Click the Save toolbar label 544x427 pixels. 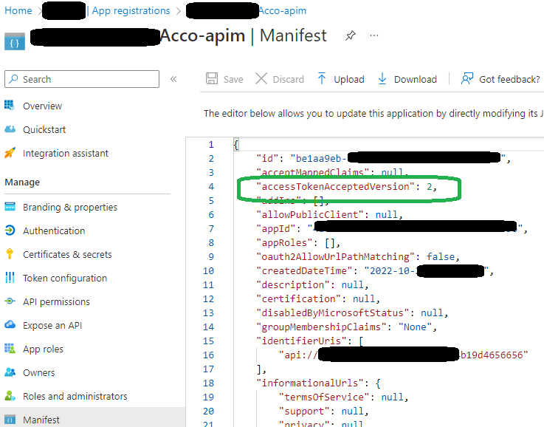pos(233,80)
